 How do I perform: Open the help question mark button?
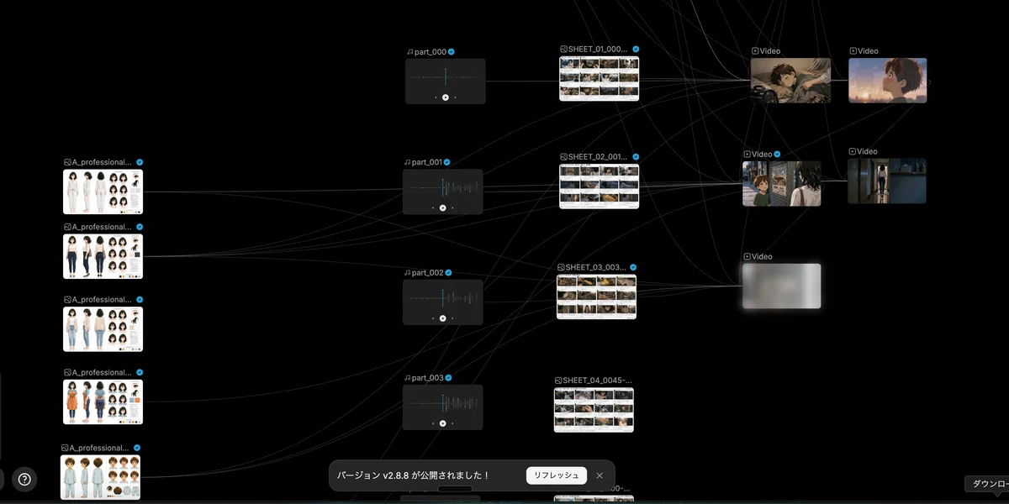24,480
